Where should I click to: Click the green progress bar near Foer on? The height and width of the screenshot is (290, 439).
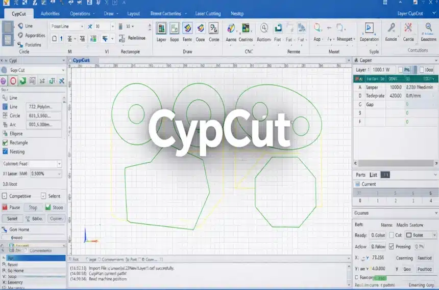coord(380,278)
